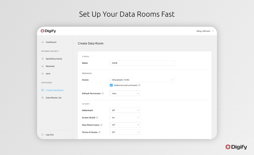Uncheck Additional email verification

[111, 85]
